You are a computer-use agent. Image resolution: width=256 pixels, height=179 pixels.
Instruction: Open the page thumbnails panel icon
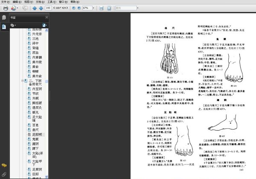tap(4, 17)
